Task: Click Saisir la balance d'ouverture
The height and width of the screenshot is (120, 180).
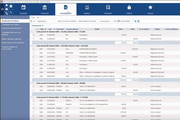Action: [88, 21]
